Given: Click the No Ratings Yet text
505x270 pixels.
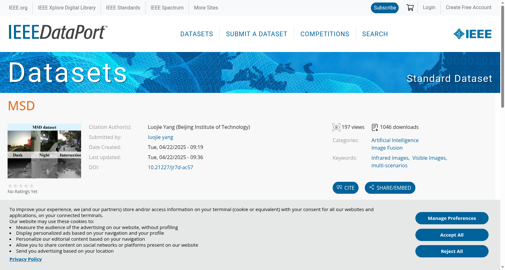Looking at the screenshot, I should (x=22, y=192).
